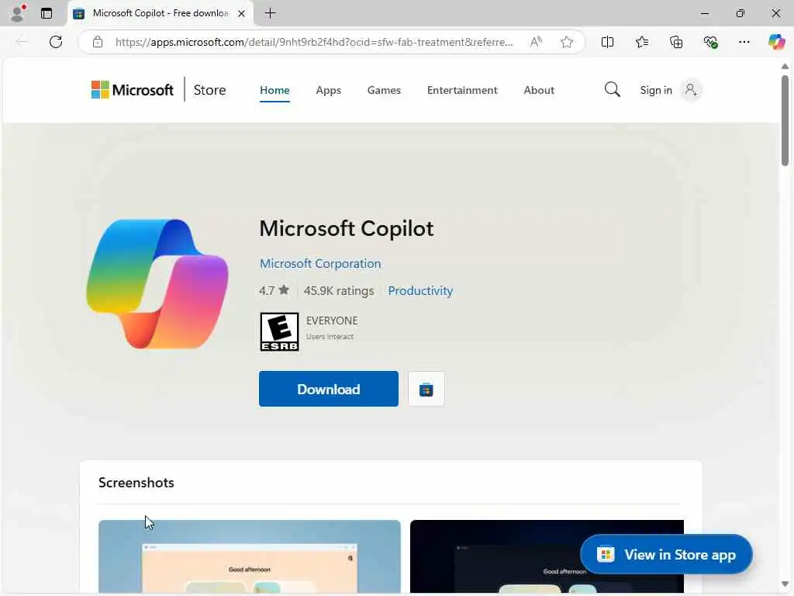Image resolution: width=794 pixels, height=596 pixels.
Task: Click the page scrollbar up arrow
Action: click(x=785, y=67)
